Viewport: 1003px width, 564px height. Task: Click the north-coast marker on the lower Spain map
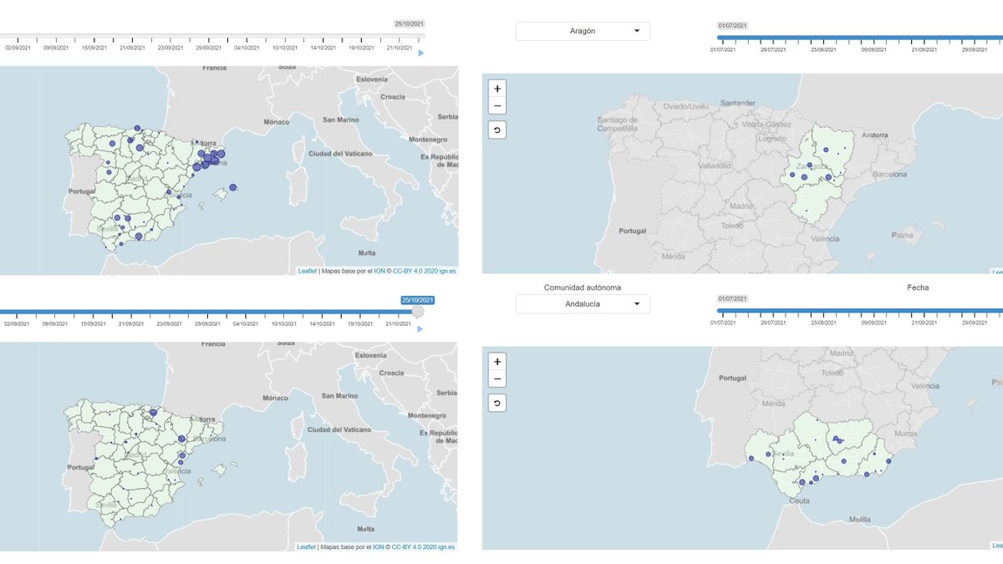click(x=154, y=412)
